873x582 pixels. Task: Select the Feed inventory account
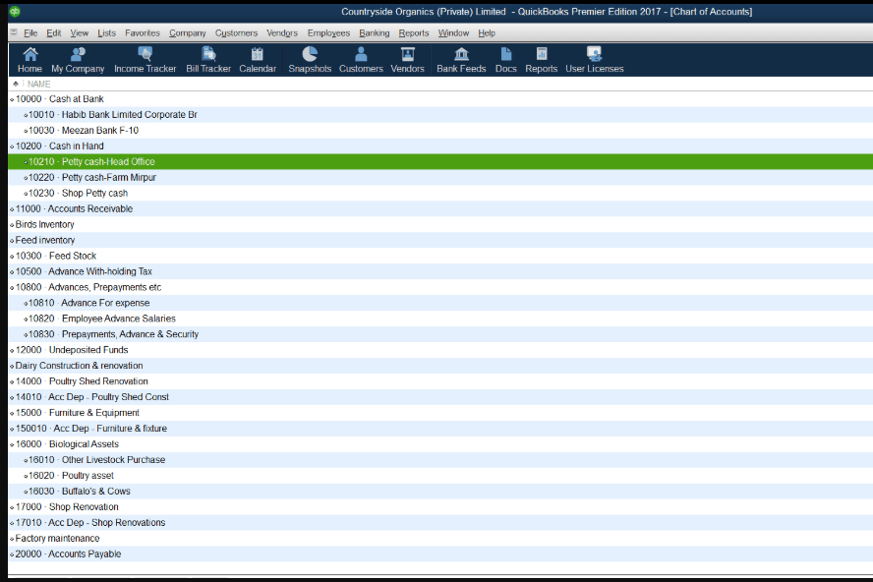coord(439,240)
